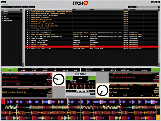This screenshot has height=121, width=161.
Task: Sort by the song column header
Action: [x=51, y=9]
